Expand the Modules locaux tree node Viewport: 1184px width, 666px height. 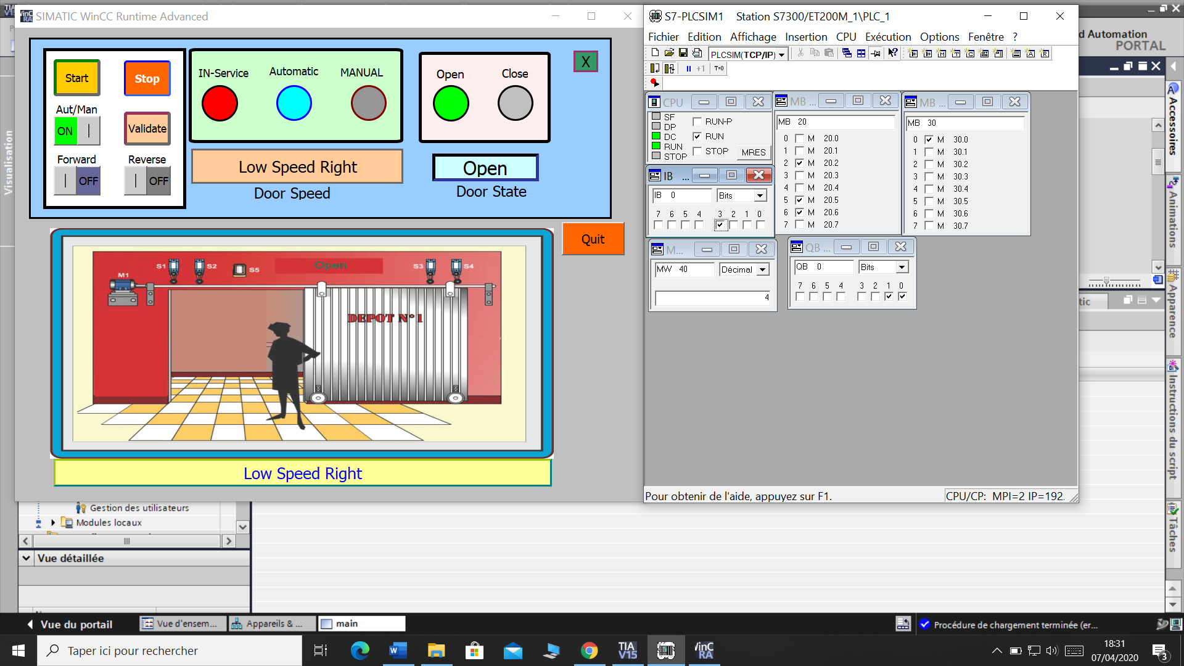pos(53,522)
